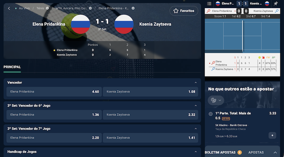This screenshot has width=284, height=157.
Task: Click the small Russian flag beside Elena P...
Action: (218, 3)
